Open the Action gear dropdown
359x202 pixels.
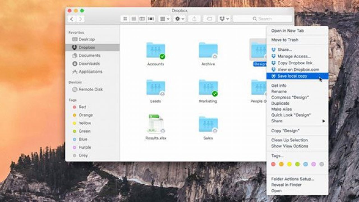coord(179,19)
